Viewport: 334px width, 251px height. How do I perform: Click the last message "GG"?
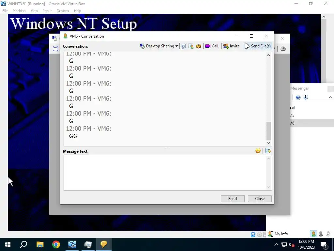click(73, 136)
